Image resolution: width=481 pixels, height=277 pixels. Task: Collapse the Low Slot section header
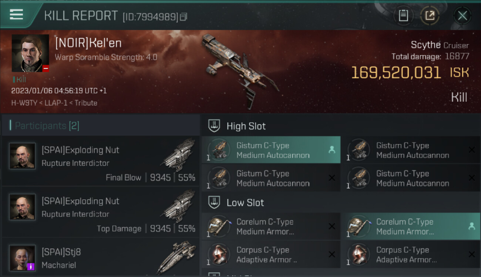tap(340, 202)
